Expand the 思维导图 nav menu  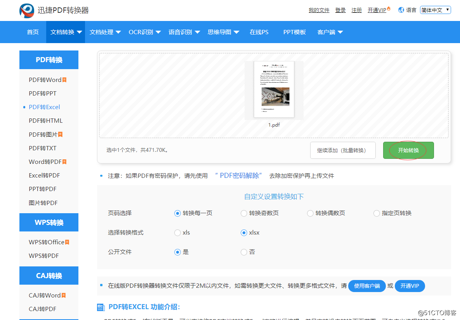click(x=223, y=32)
